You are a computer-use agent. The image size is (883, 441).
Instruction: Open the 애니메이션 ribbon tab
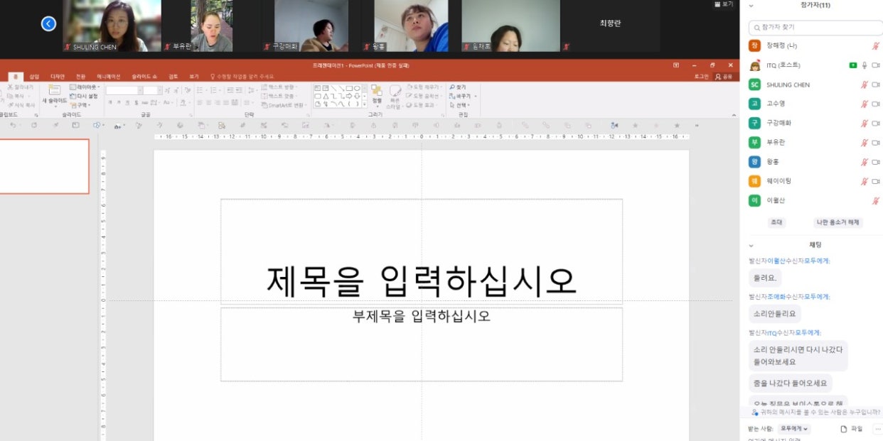coord(109,76)
